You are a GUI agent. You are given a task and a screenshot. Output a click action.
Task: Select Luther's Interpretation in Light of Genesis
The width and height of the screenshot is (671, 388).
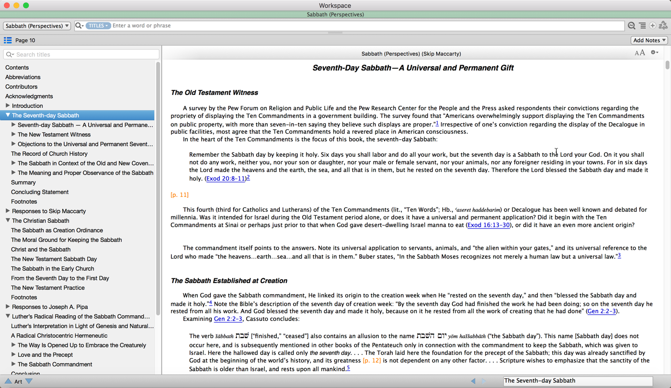coord(82,326)
